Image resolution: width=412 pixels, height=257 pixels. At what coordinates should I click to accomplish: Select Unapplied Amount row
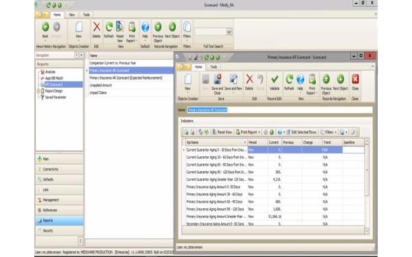[x=131, y=85]
